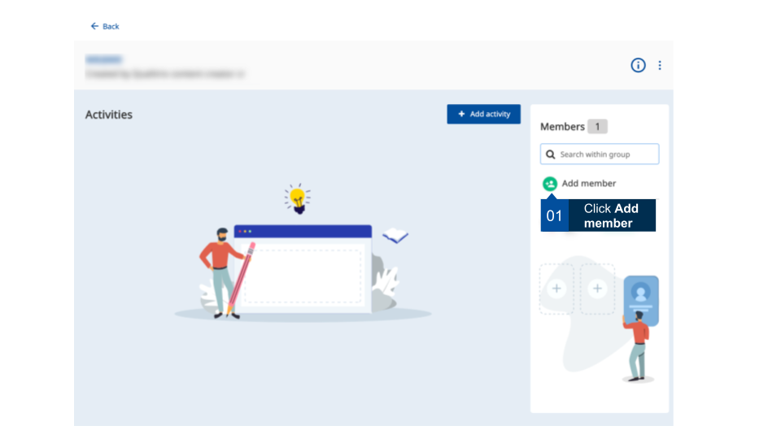Click the blurred group title at top

coord(103,59)
